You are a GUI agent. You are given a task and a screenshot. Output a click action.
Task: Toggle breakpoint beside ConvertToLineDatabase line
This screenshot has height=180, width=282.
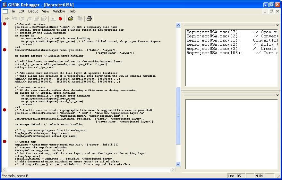click(x=5, y=50)
